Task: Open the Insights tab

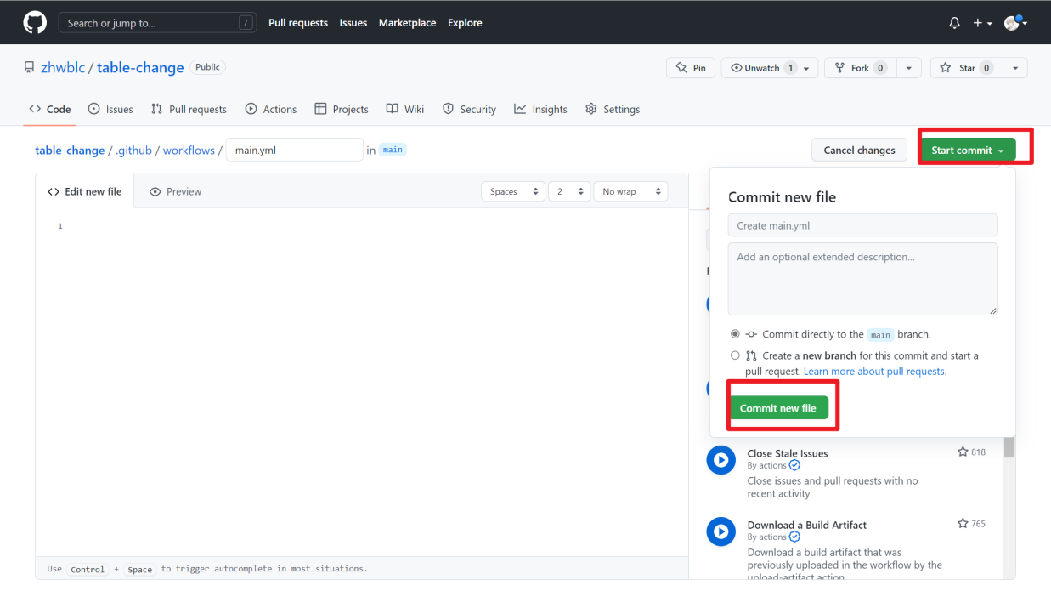Action: click(540, 109)
